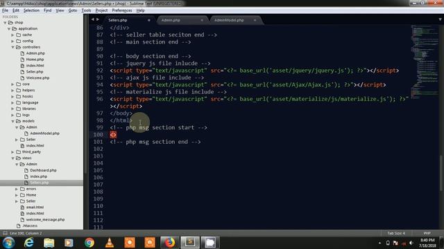Open the tab list dropdown arrow
Viewport: 444px width, 249px height.
tap(440, 19)
